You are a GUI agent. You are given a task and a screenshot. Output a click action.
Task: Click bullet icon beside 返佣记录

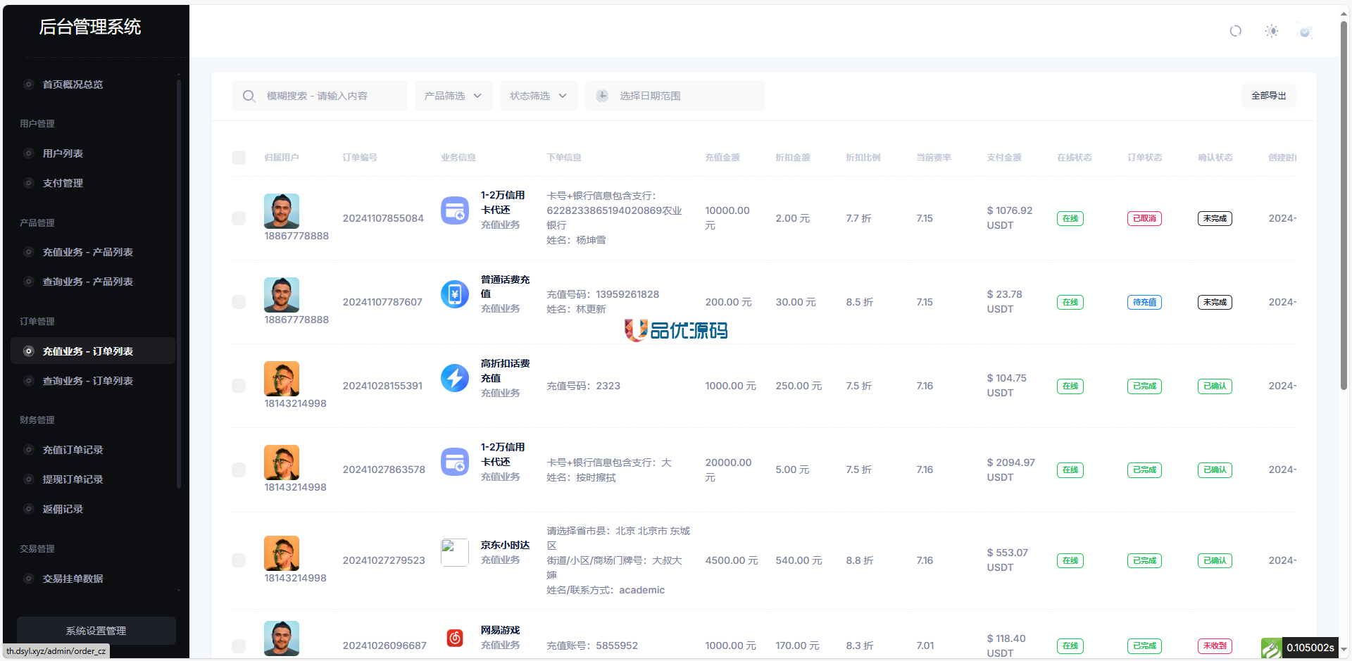(x=29, y=509)
